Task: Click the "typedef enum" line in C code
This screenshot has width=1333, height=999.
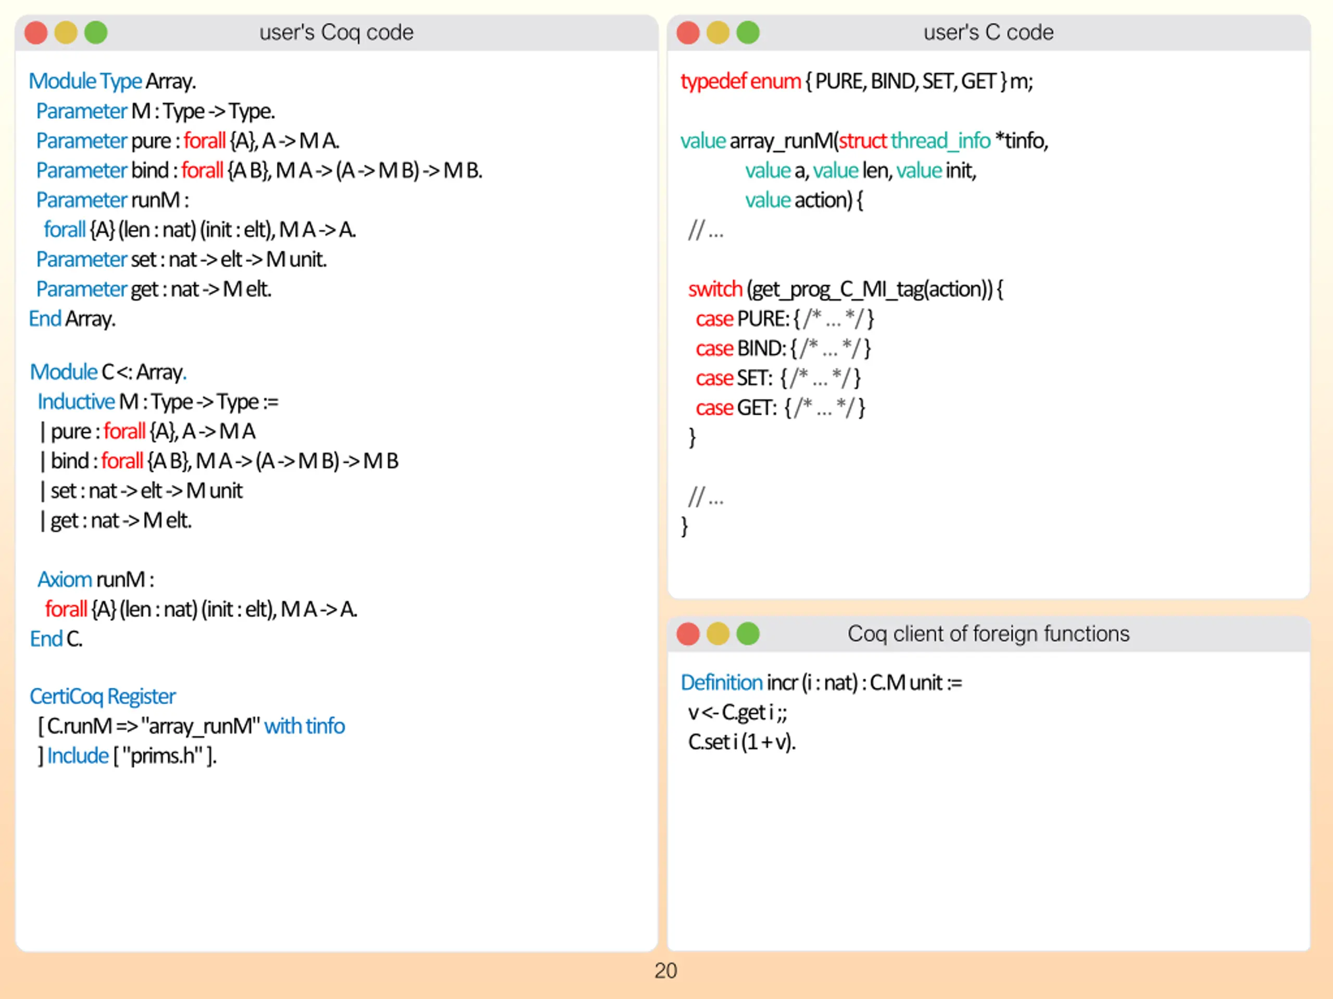Action: 857,81
